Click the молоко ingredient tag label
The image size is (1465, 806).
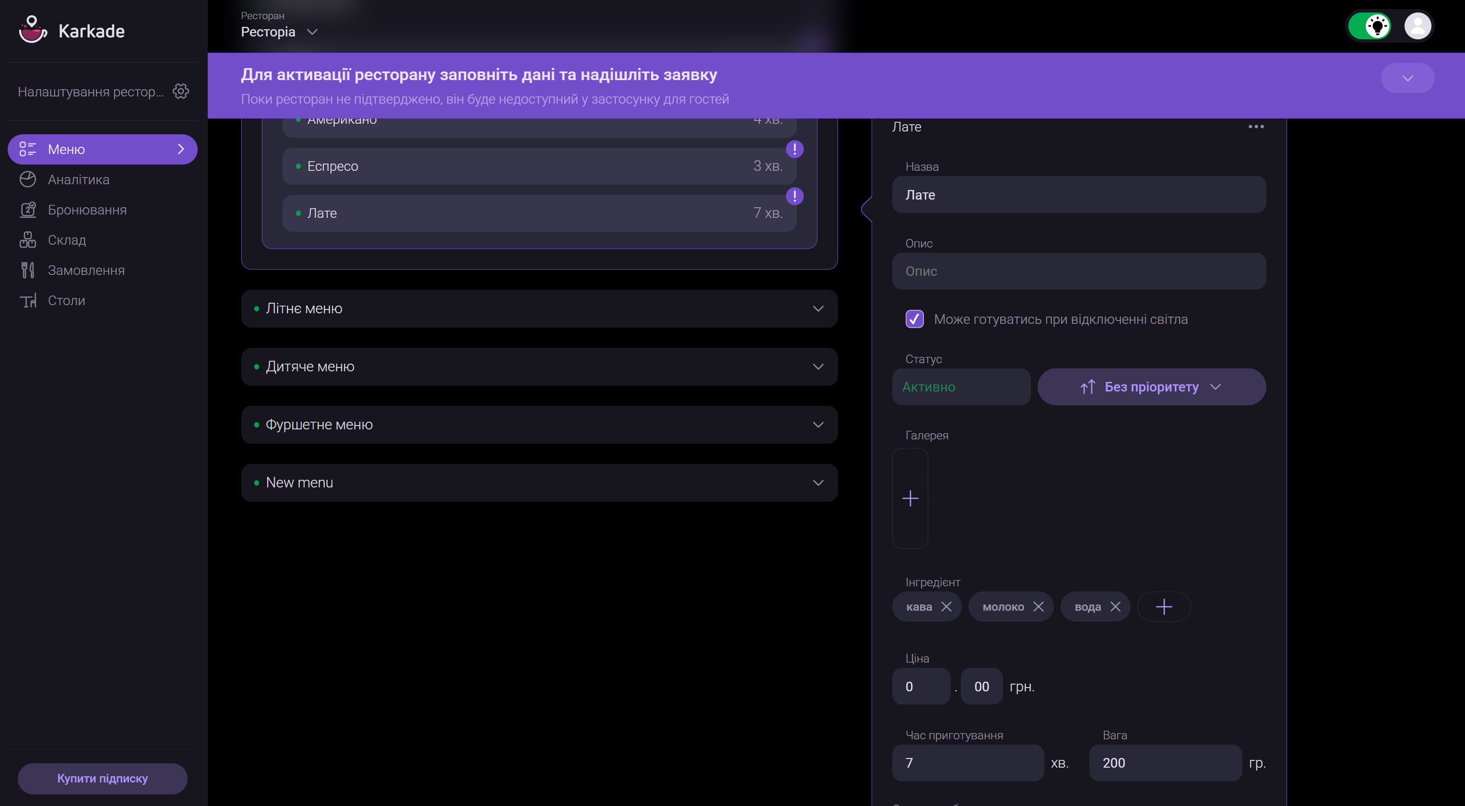[1003, 607]
